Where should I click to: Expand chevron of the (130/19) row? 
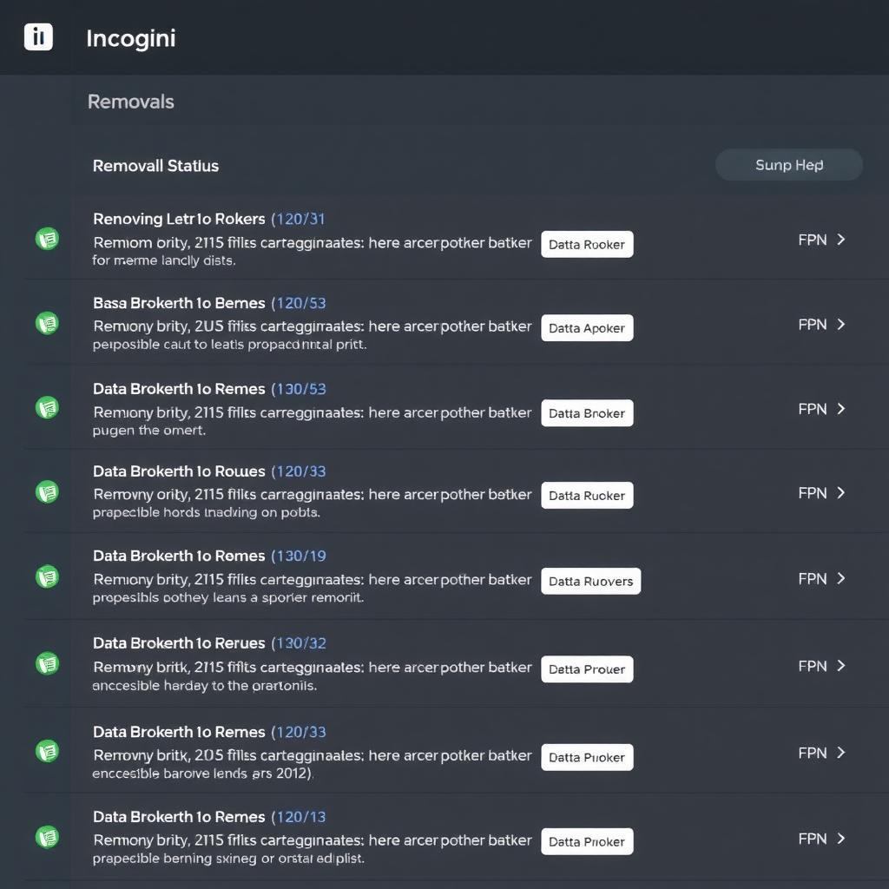point(841,579)
